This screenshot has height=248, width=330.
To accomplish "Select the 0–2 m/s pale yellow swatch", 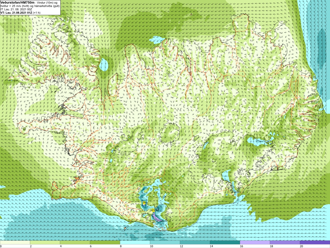I will coord(15,243).
